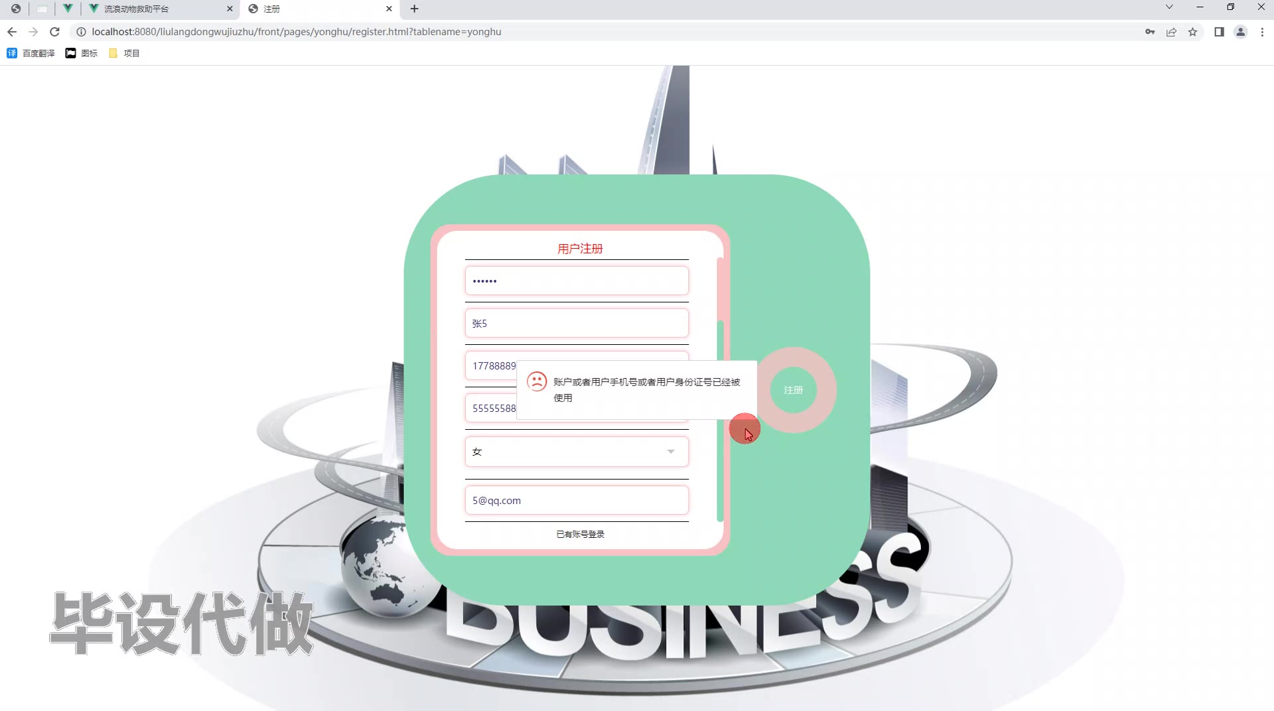The height and width of the screenshot is (711, 1274).
Task: Close the 注册 tab
Action: pyautogui.click(x=389, y=9)
